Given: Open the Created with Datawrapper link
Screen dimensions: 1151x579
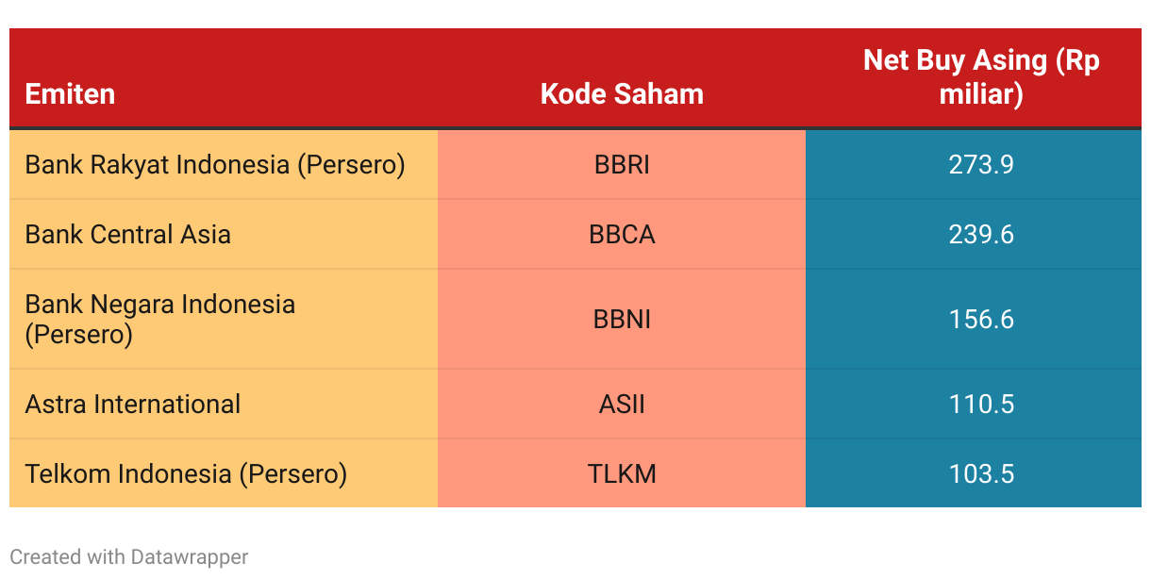Looking at the screenshot, I should point(129,557).
